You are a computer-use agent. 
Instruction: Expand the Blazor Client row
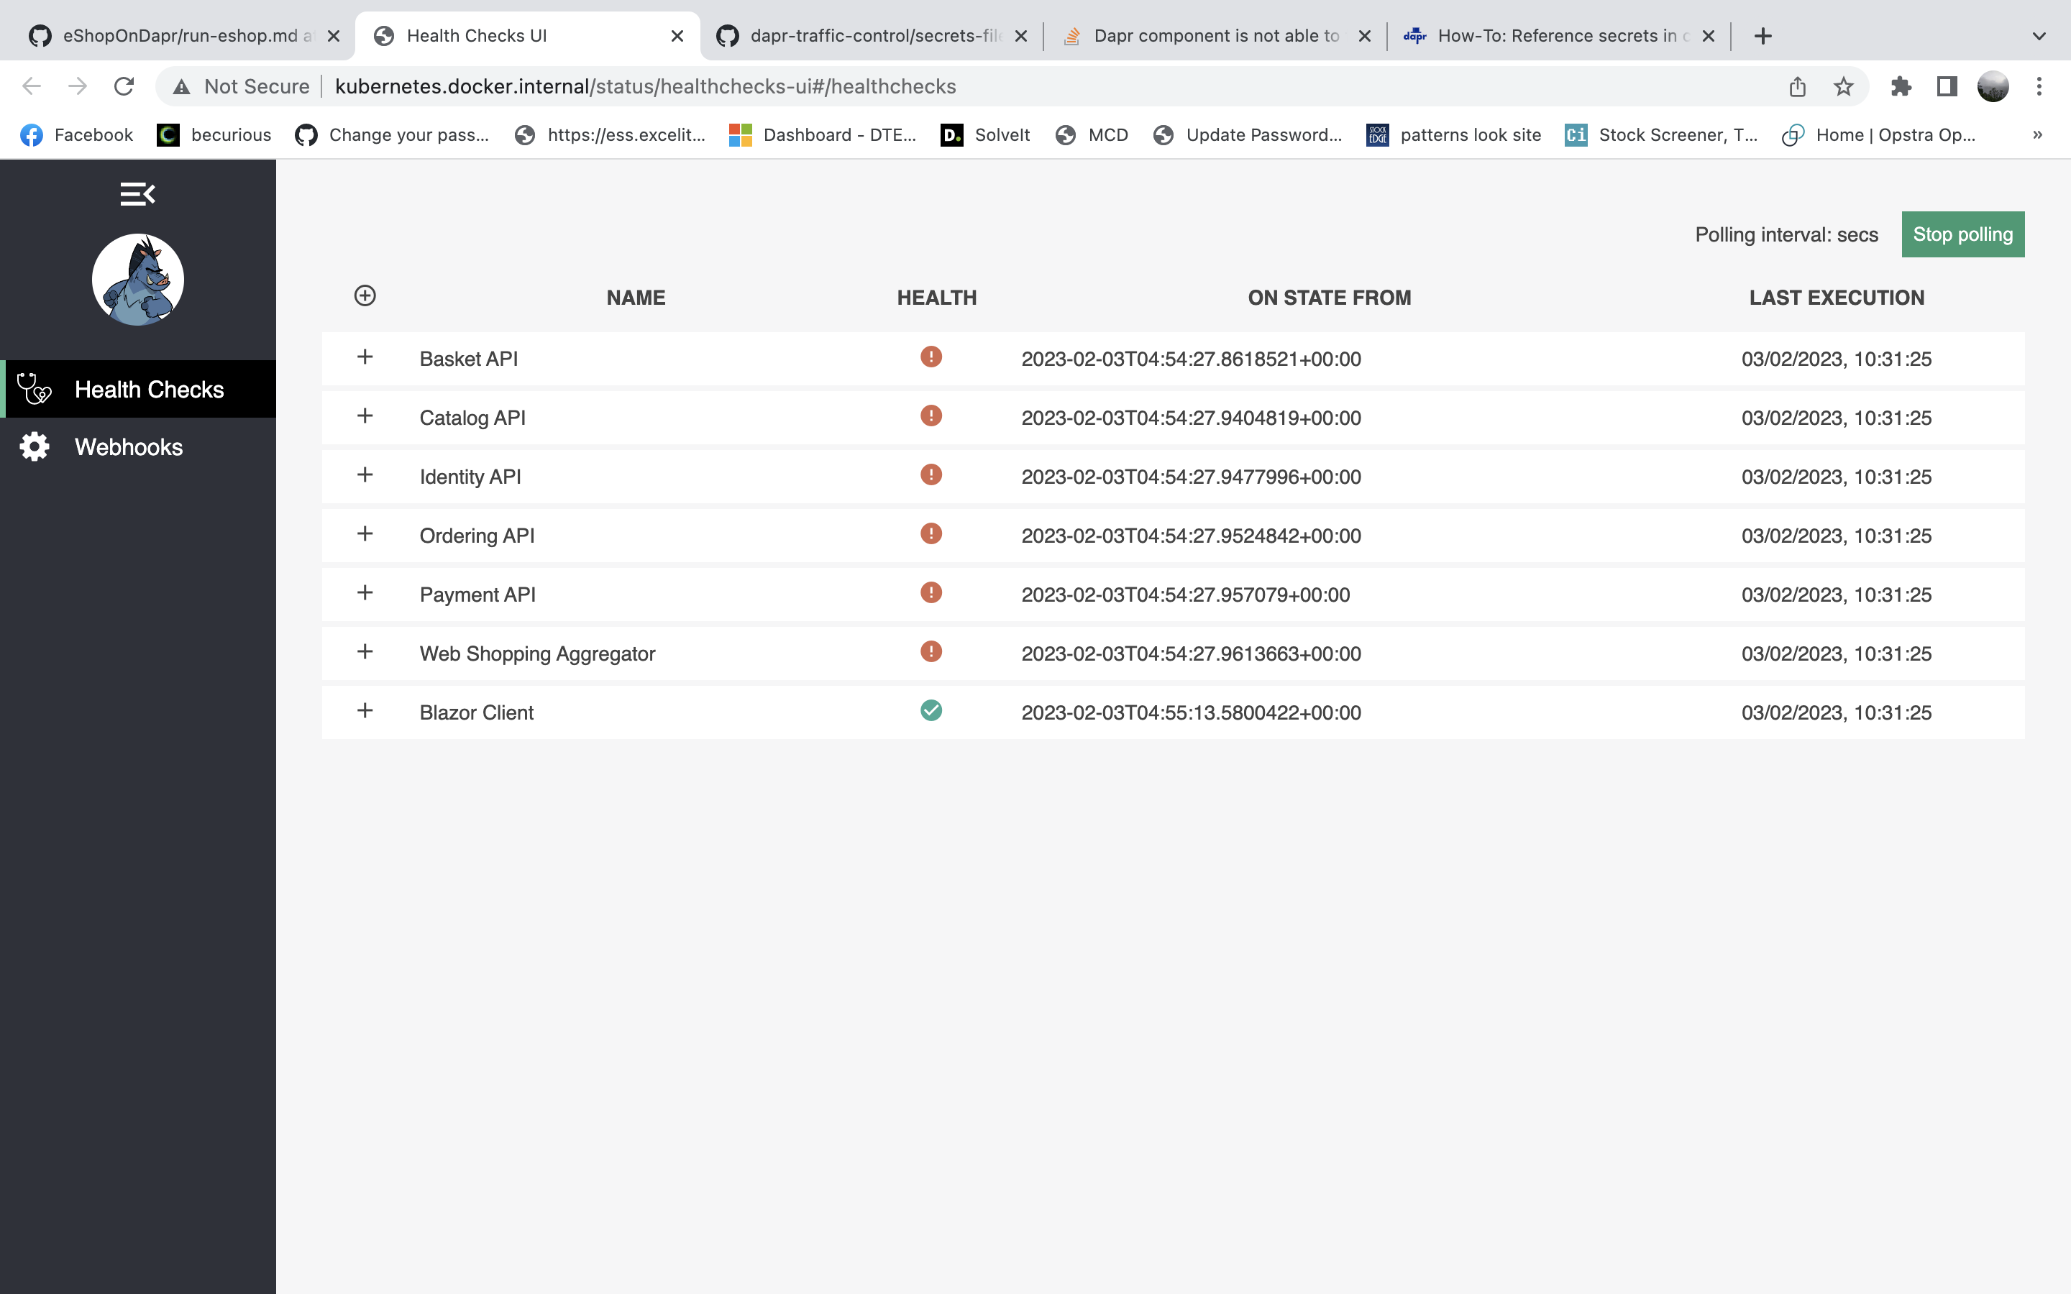click(x=365, y=710)
